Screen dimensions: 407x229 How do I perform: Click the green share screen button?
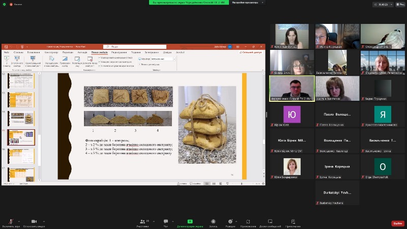[190, 221]
